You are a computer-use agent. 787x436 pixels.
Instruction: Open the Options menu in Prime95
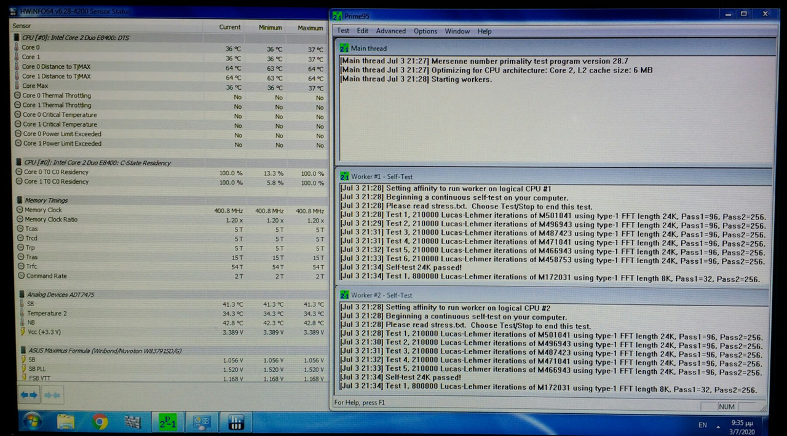pos(425,31)
